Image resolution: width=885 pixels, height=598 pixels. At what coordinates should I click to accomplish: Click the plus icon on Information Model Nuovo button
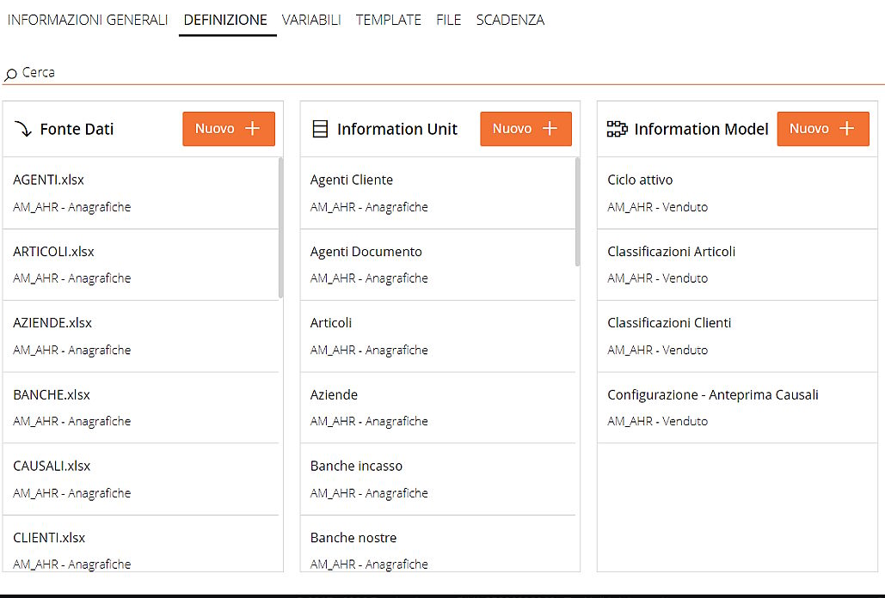click(x=845, y=128)
